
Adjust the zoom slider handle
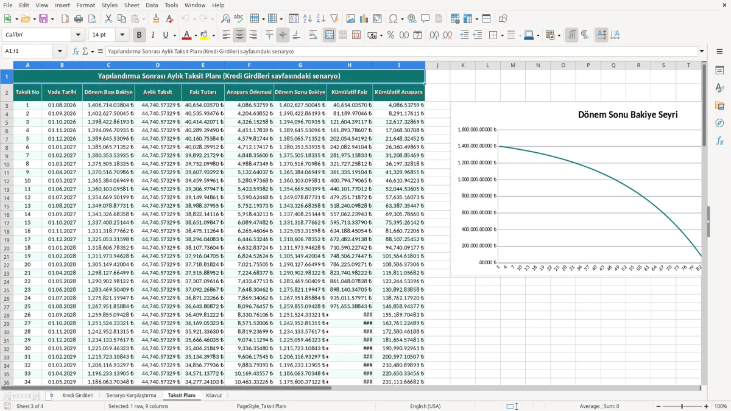(x=681, y=406)
